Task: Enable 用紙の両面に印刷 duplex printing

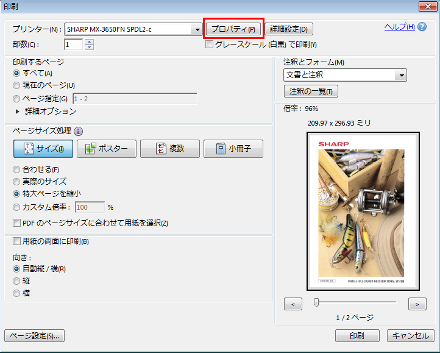Action: tap(17, 241)
